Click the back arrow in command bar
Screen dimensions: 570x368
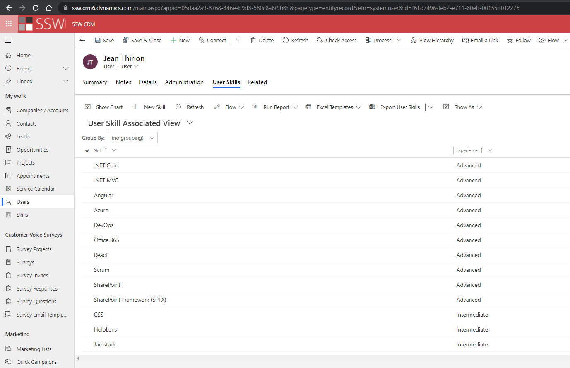(x=82, y=40)
